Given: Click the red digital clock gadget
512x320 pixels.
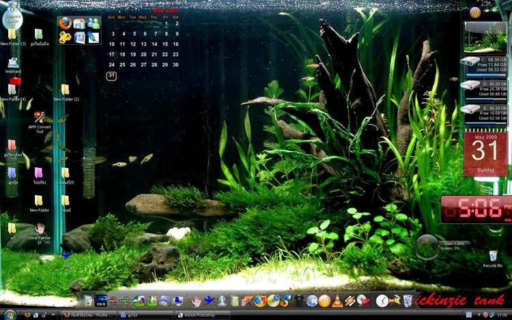Looking at the screenshot, I should point(476,208).
